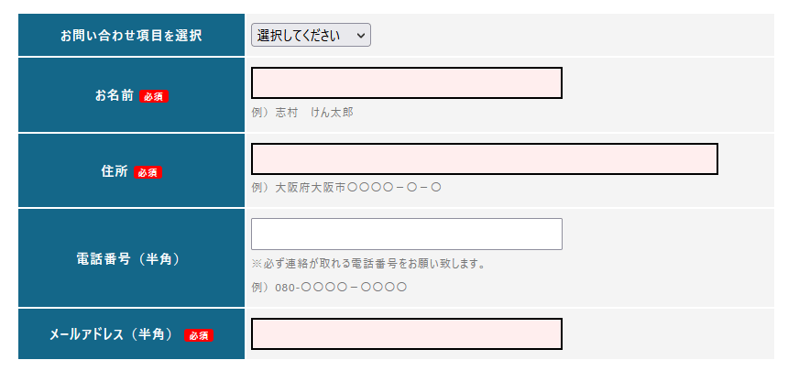
Task: Click the 080 phone number example text
Action: pyautogui.click(x=329, y=287)
